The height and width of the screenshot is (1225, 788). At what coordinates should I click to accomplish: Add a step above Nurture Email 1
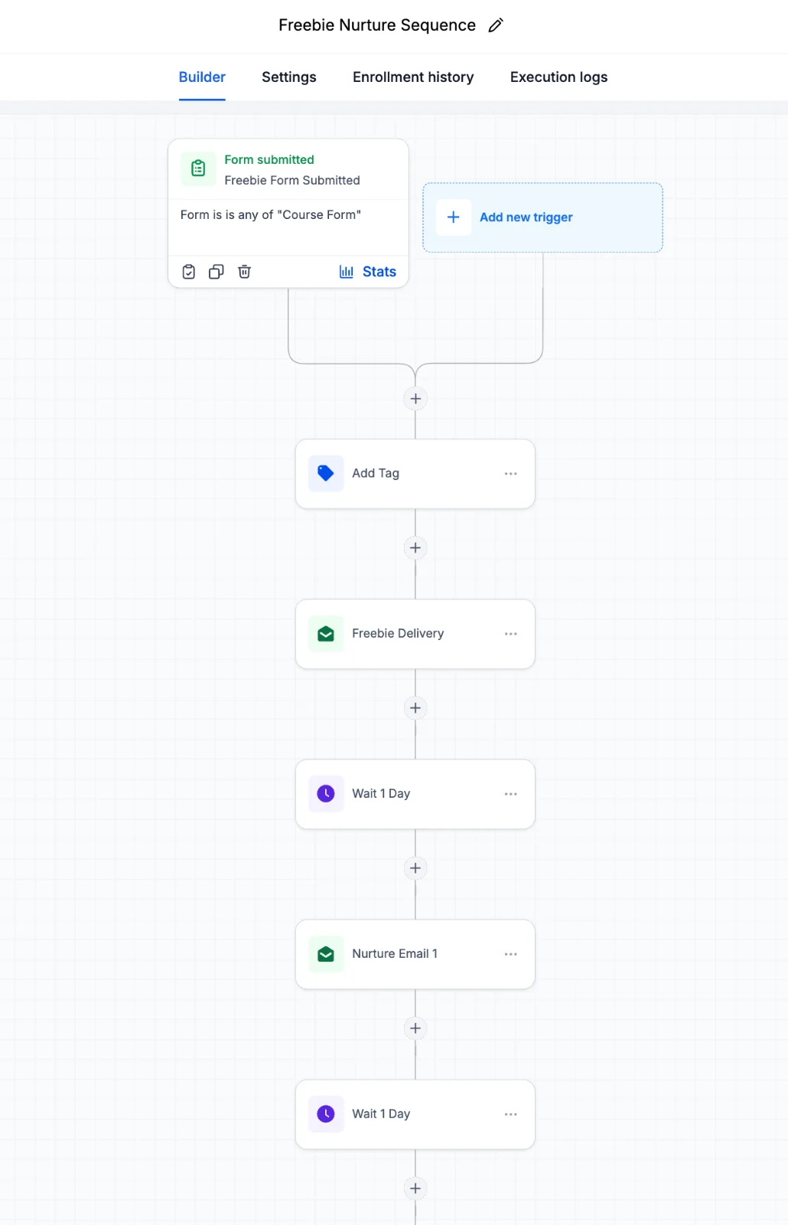[x=415, y=868]
